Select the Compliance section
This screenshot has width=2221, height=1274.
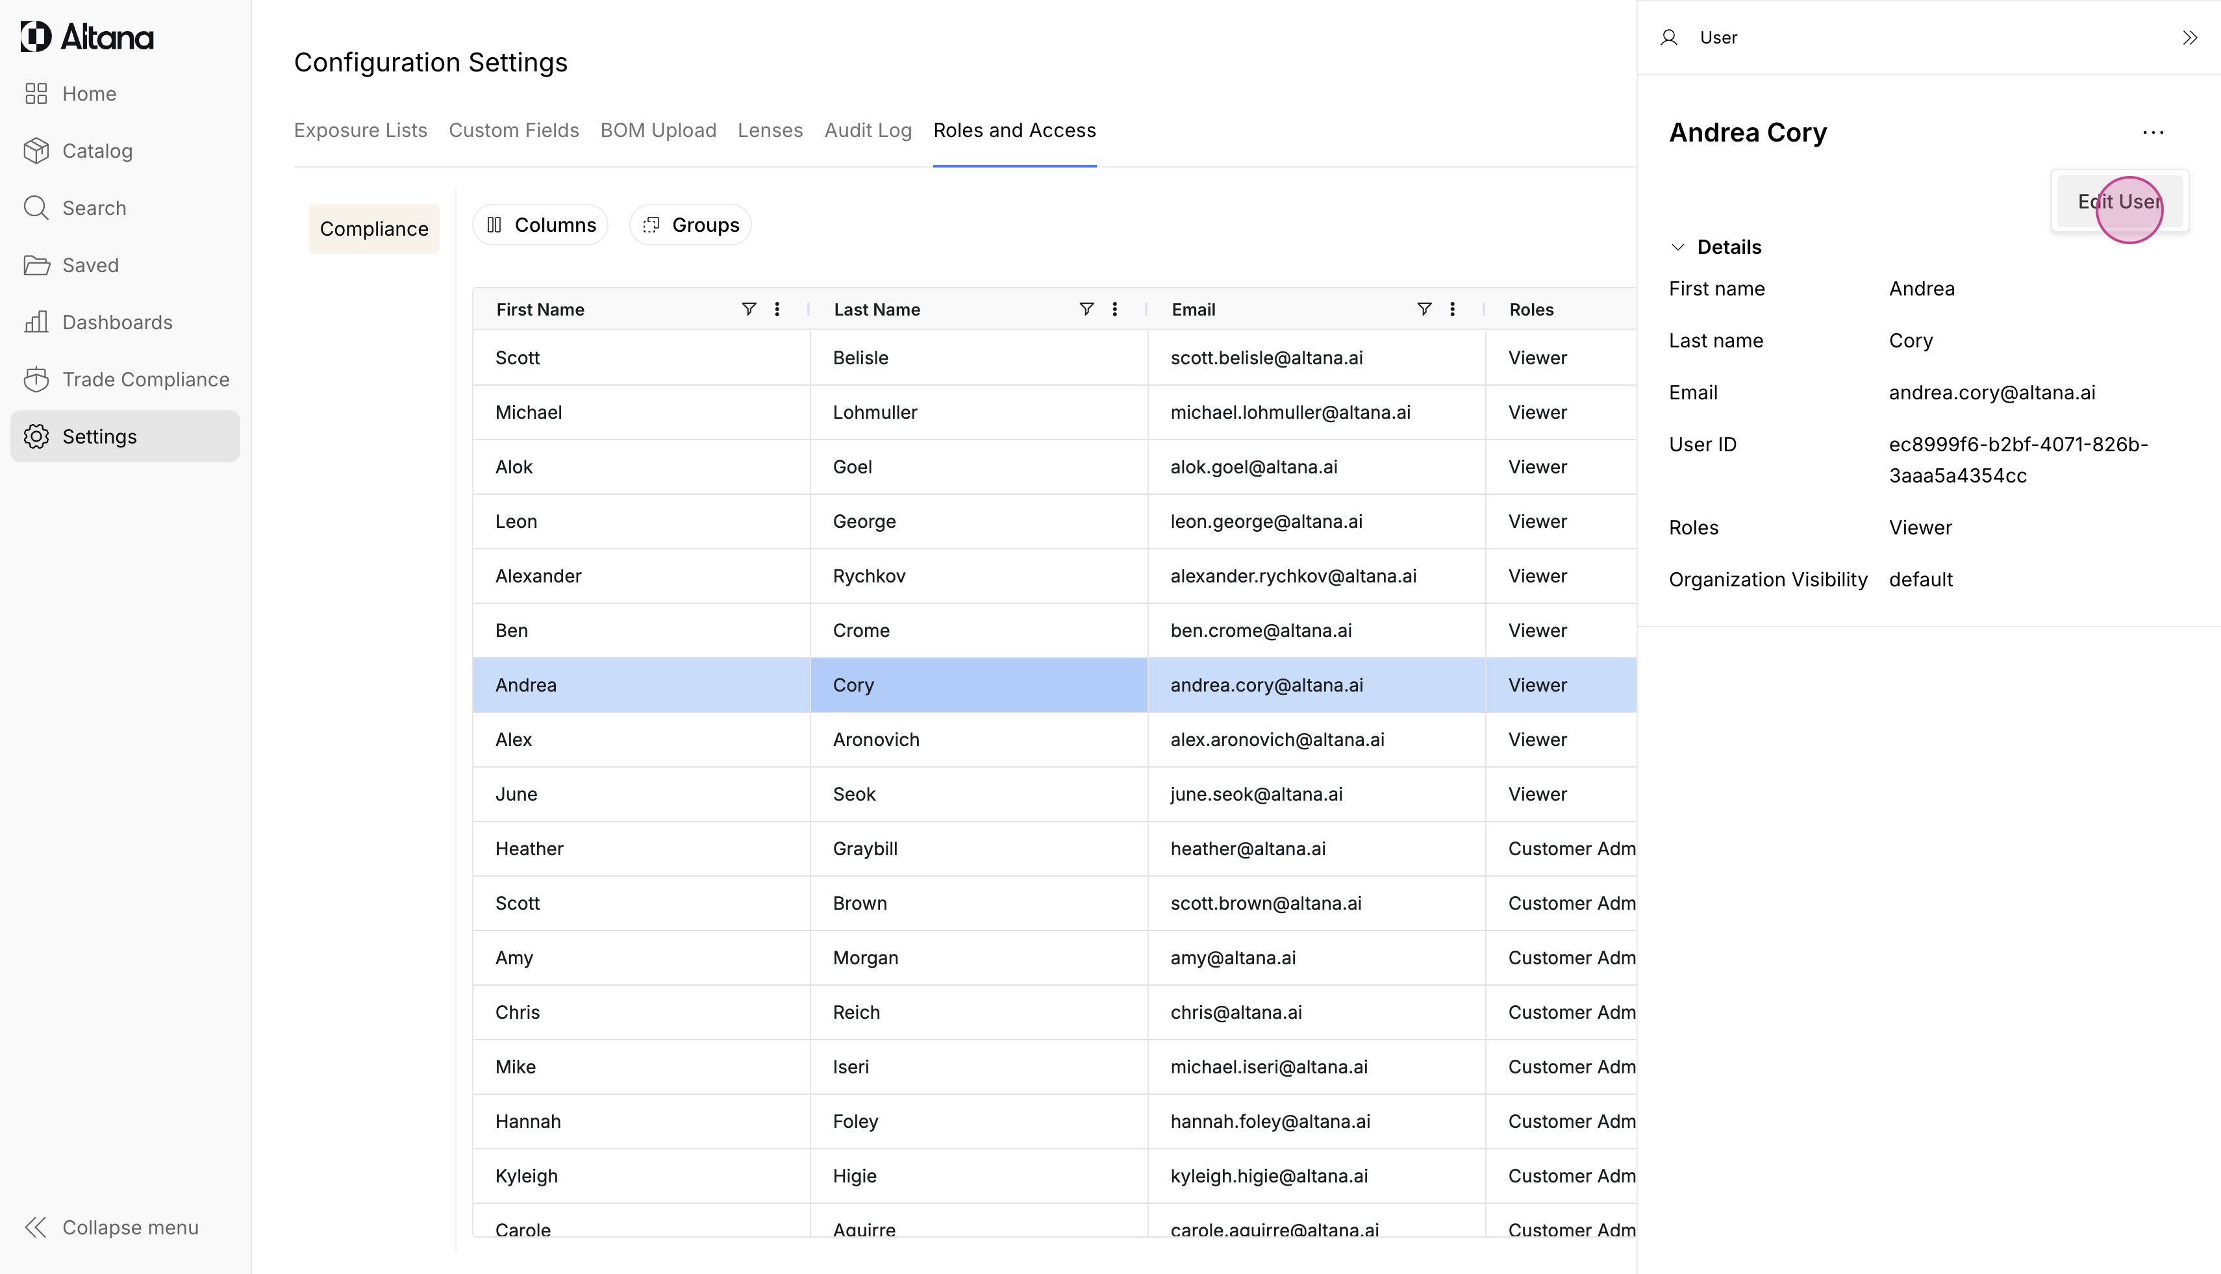pyautogui.click(x=373, y=229)
